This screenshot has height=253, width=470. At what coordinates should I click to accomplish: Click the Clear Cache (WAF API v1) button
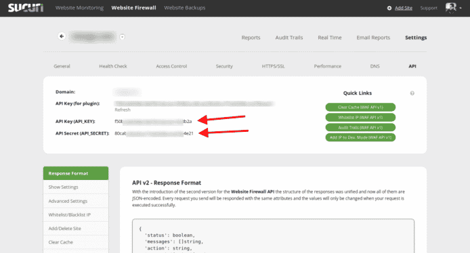360,107
